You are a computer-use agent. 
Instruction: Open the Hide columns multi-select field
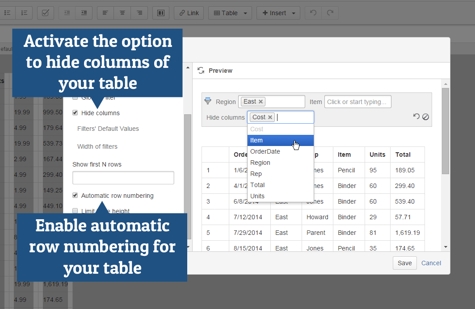coord(281,117)
